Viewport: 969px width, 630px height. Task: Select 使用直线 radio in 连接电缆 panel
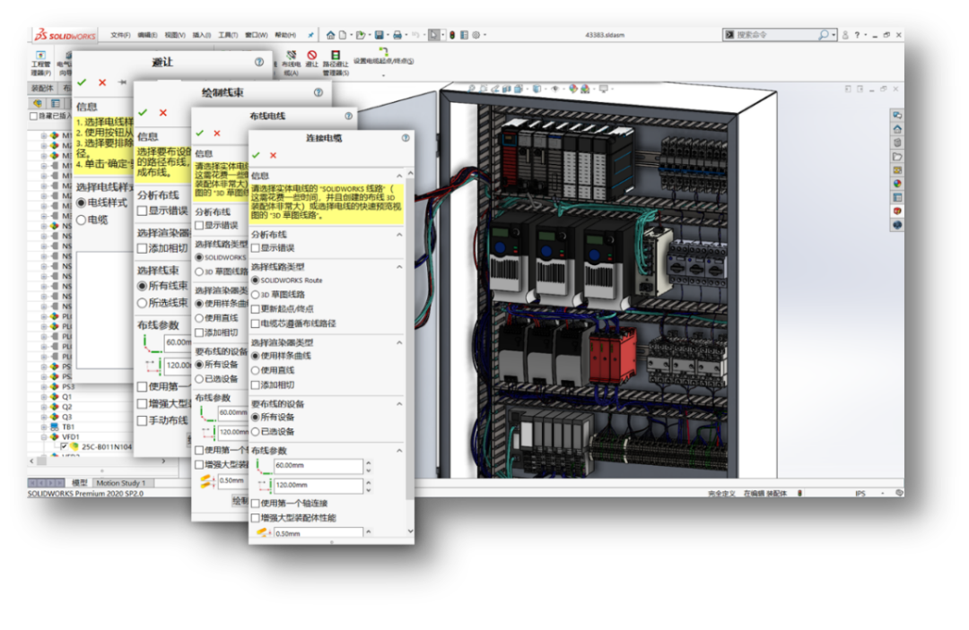pos(255,370)
